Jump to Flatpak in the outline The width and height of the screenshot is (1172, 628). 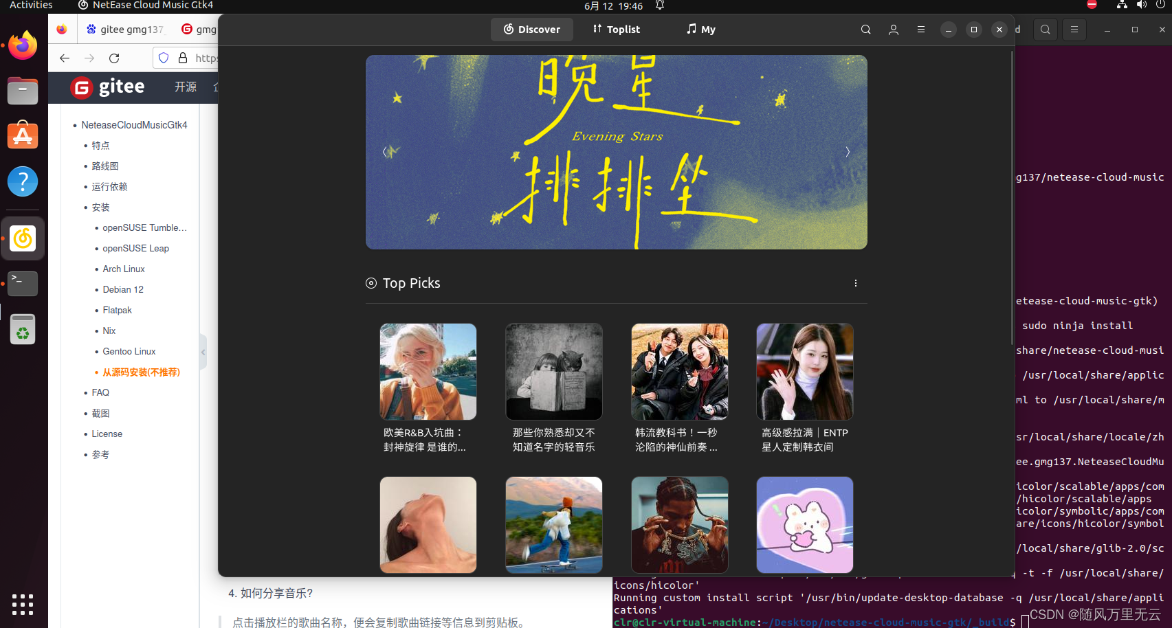[118, 311]
